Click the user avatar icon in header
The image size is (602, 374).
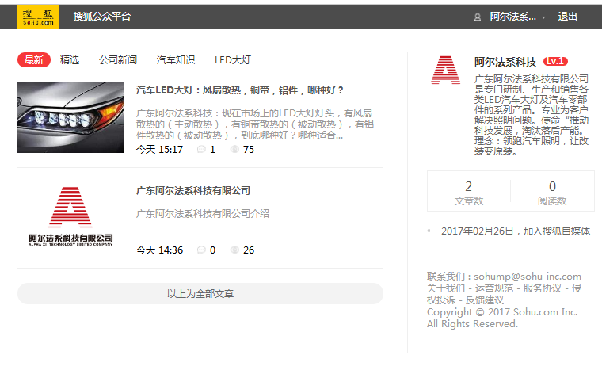coord(477,17)
